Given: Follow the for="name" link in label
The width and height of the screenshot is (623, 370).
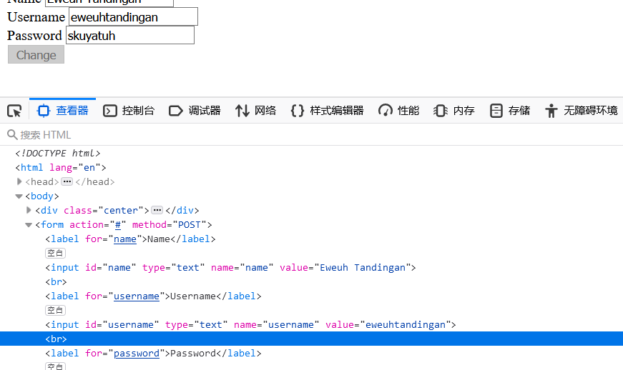Looking at the screenshot, I should click(x=124, y=239).
